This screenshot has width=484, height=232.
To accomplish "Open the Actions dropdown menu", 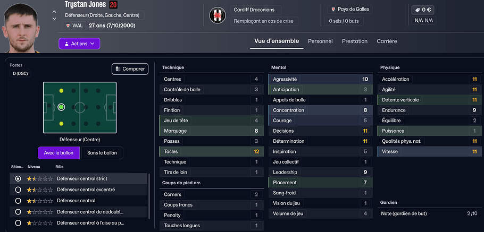I will pyautogui.click(x=79, y=44).
